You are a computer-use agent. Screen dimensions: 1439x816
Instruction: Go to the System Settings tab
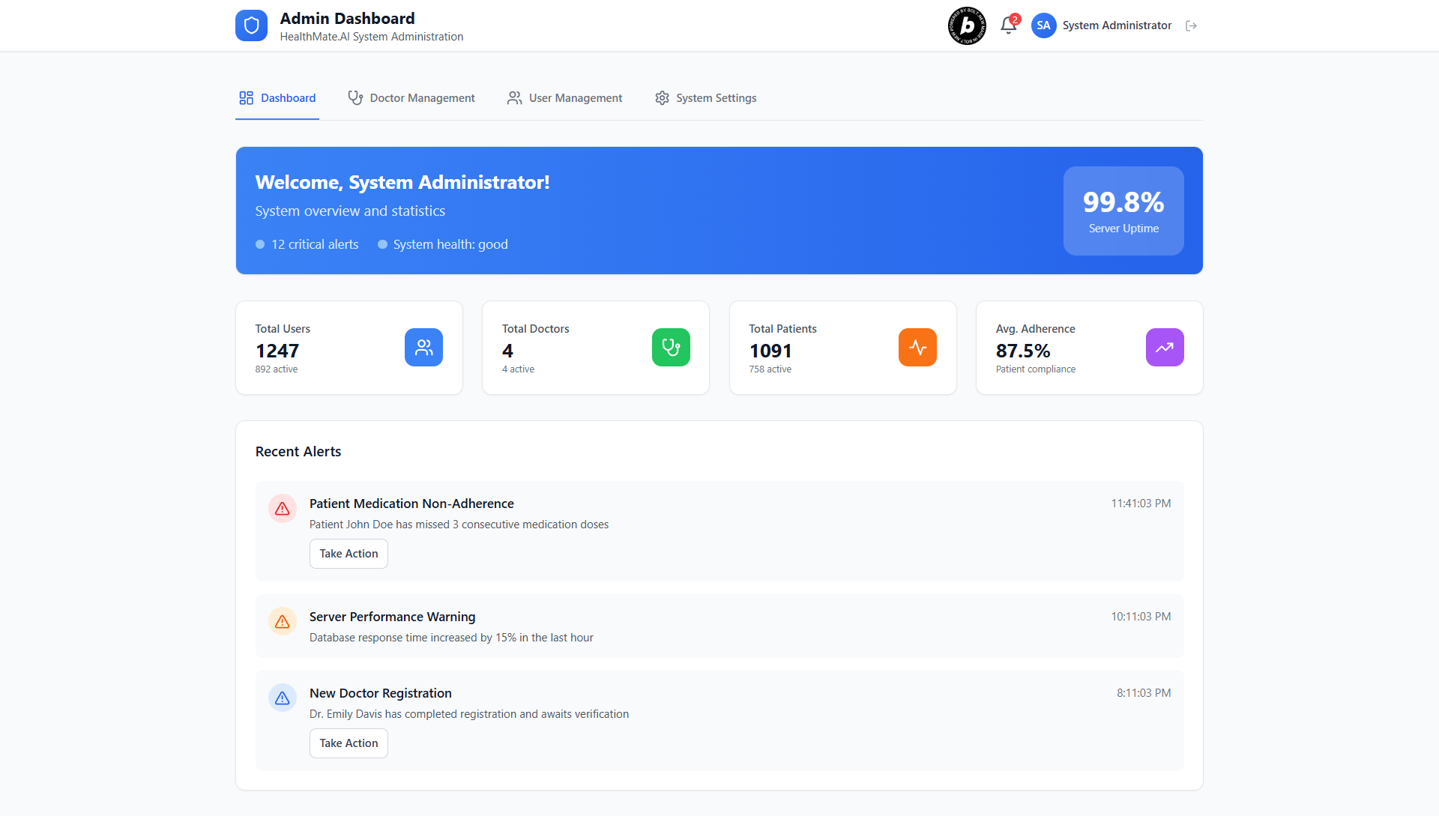pos(705,98)
